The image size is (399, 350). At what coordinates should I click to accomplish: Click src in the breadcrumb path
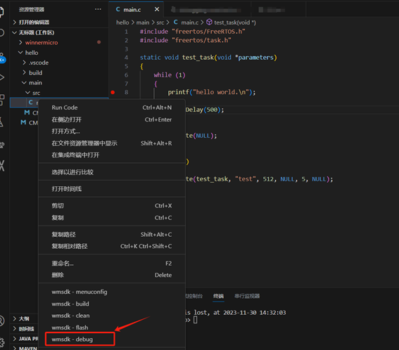pyautogui.click(x=160, y=22)
